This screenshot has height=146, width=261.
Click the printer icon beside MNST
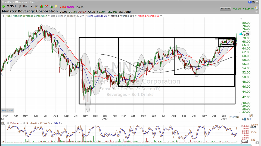tap(20, 6)
